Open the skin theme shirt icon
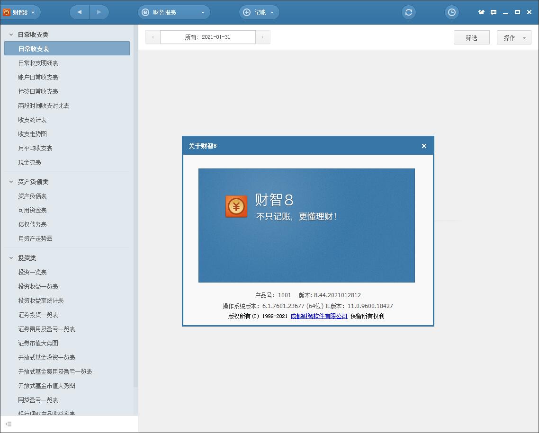This screenshot has width=539, height=433. (481, 12)
